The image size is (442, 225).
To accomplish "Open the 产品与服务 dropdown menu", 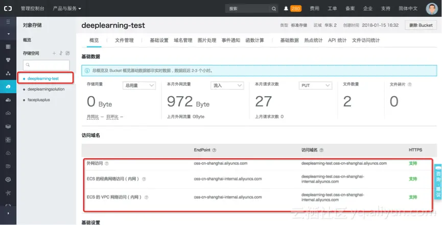I will coord(67,9).
